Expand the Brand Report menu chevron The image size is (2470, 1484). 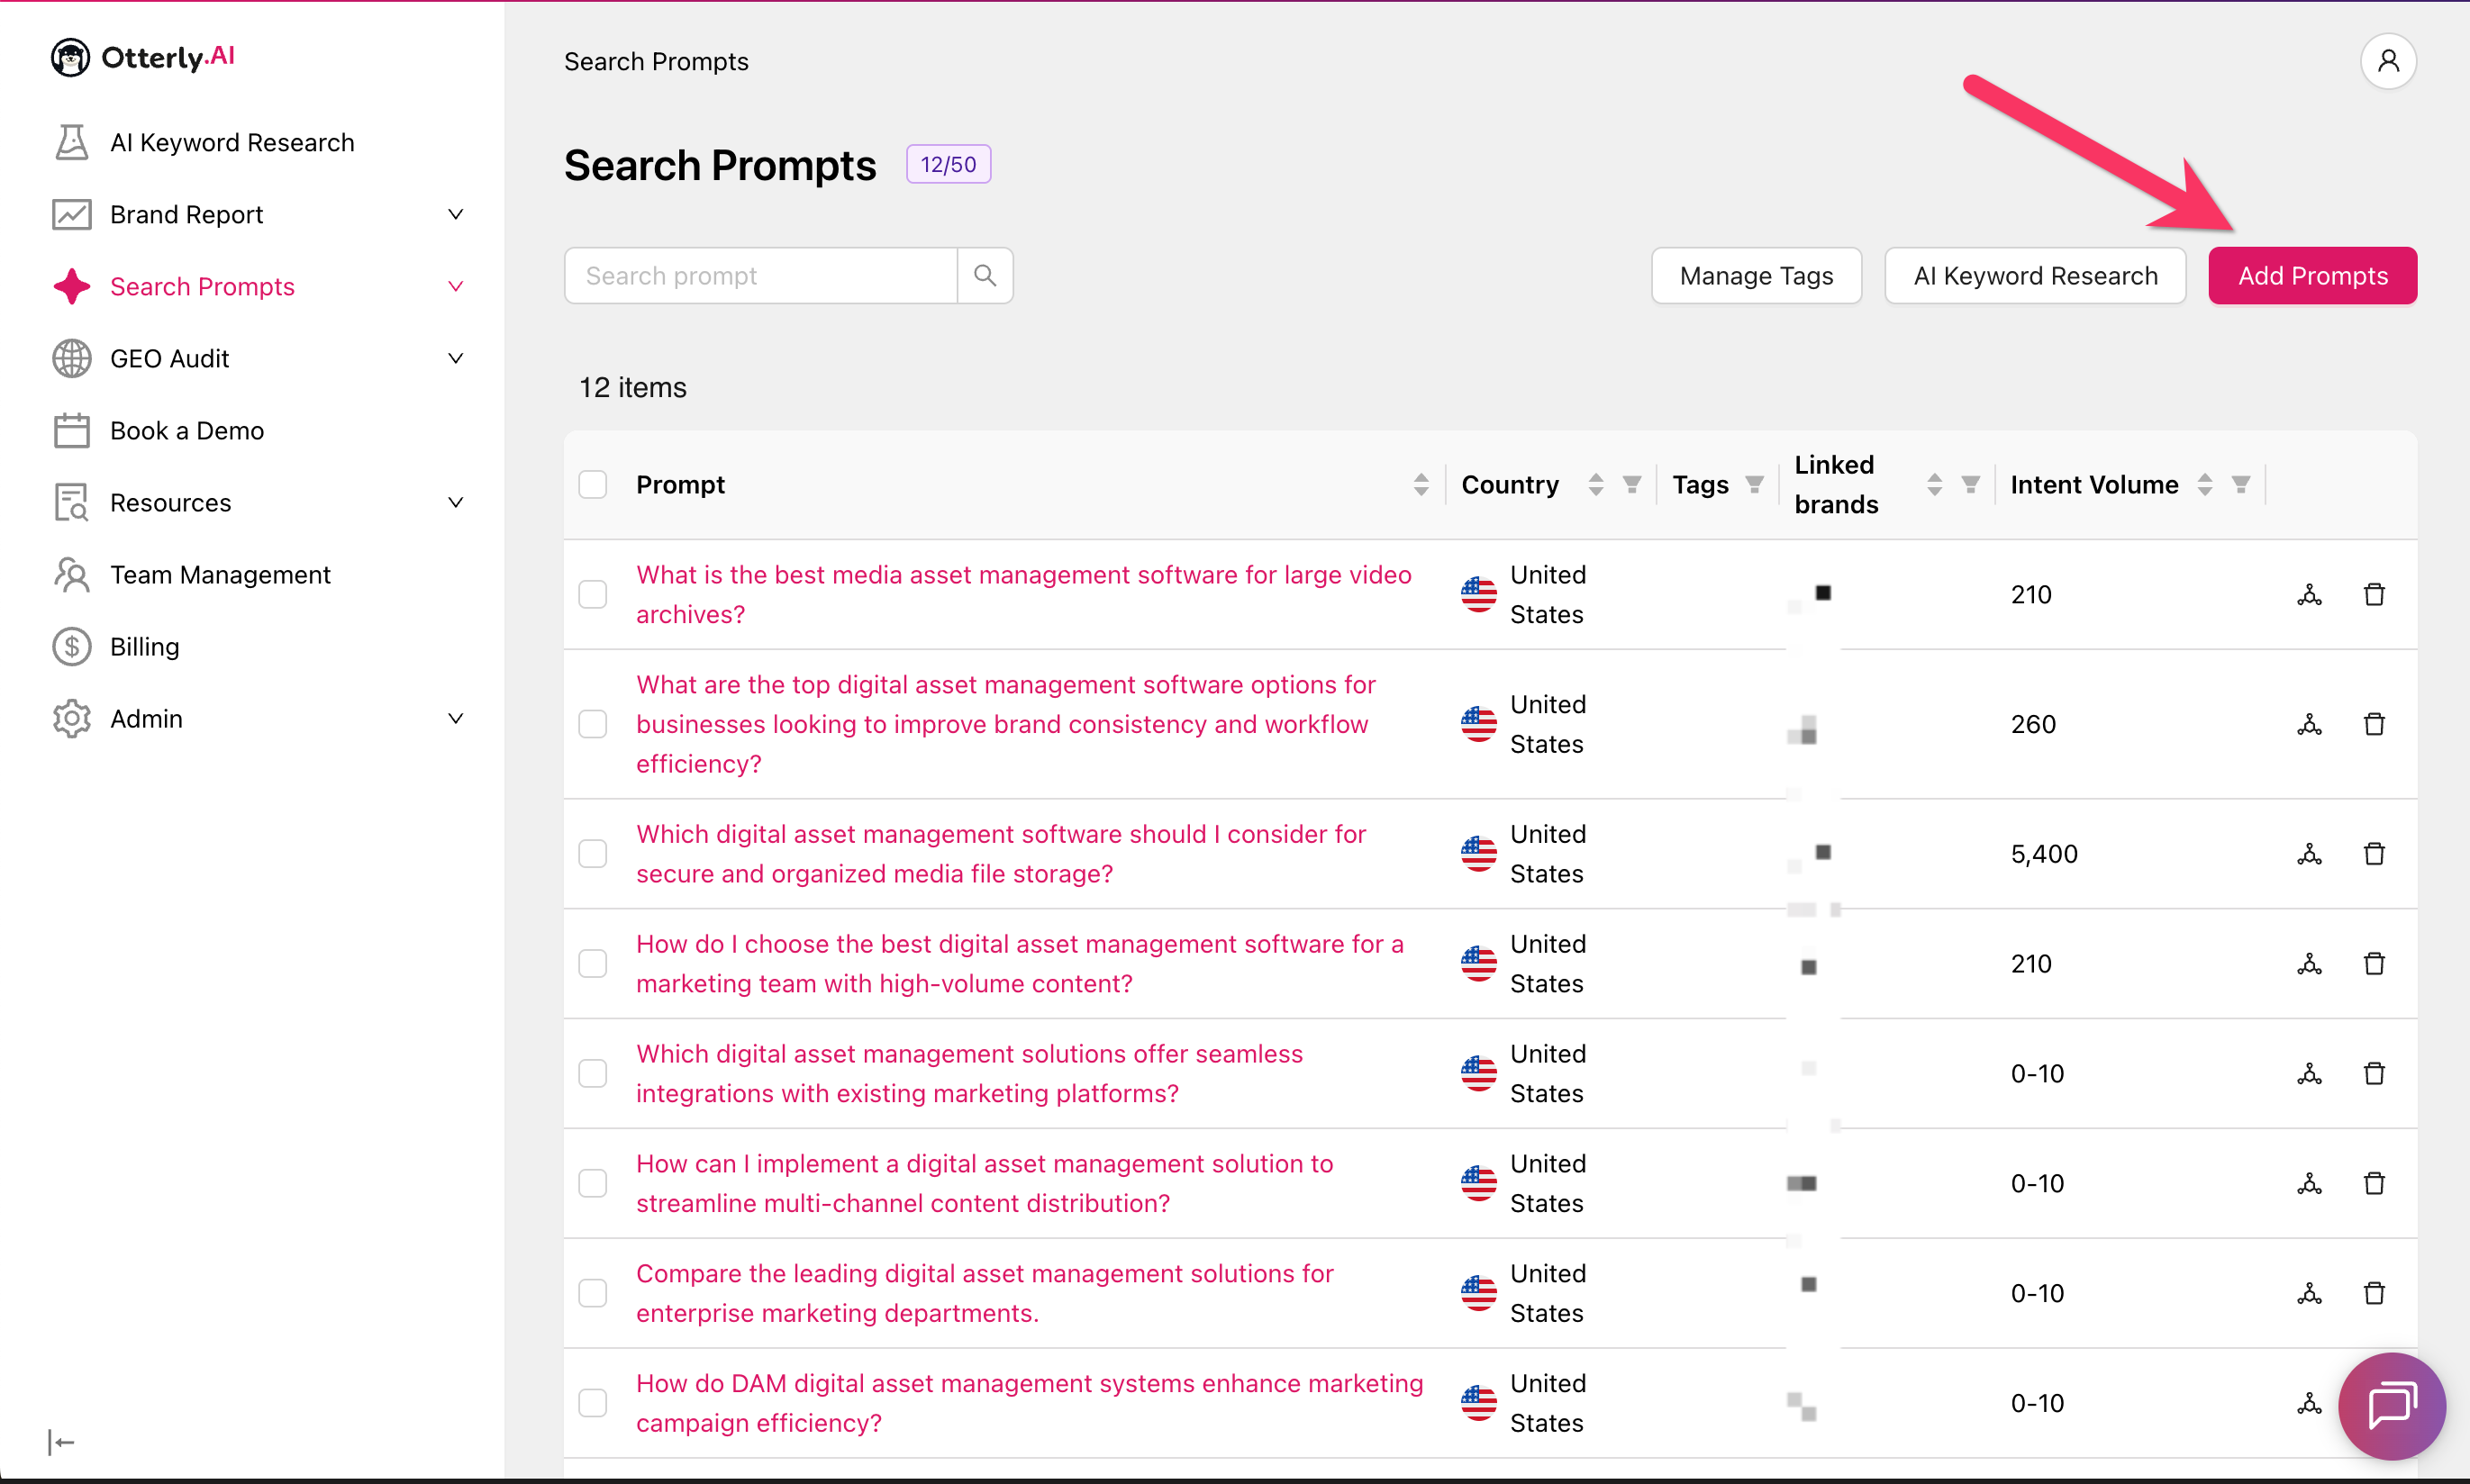[x=455, y=214]
